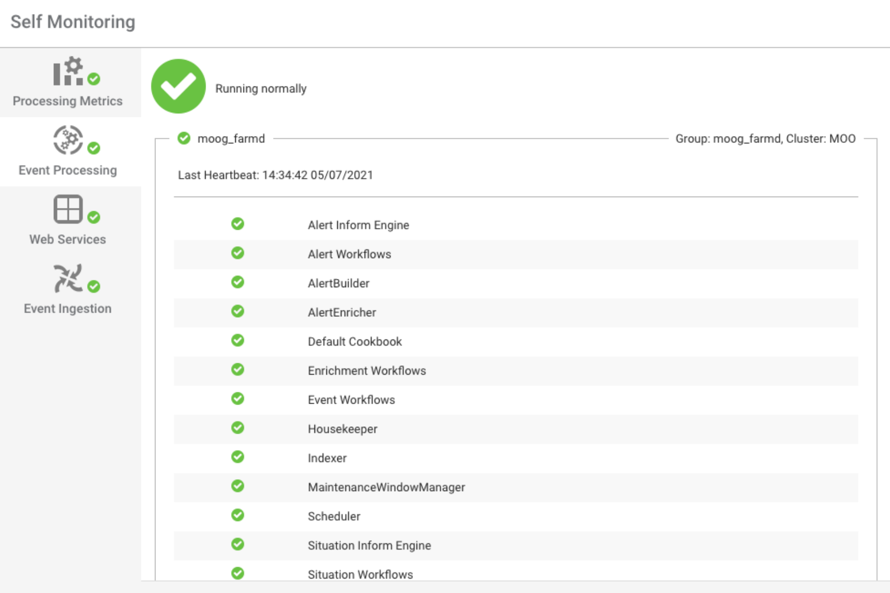Click status check icon for Situation Workflows
The image size is (890, 593).
click(x=238, y=573)
